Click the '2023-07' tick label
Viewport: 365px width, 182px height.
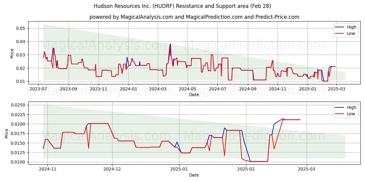click(38, 89)
